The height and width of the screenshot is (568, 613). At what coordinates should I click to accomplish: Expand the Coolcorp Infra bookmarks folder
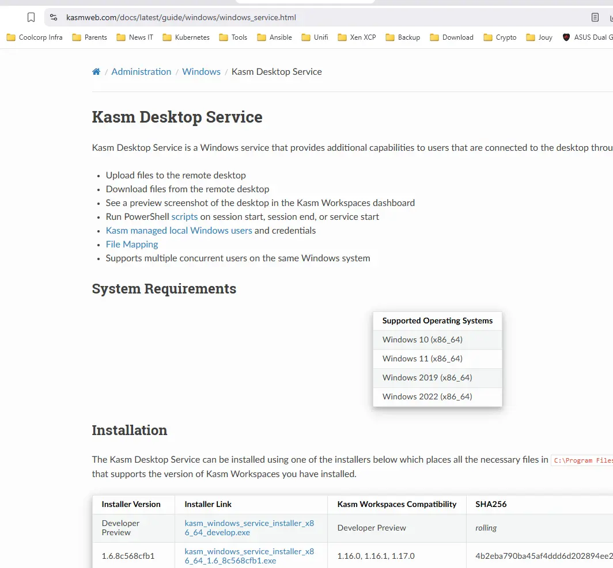[x=34, y=37]
